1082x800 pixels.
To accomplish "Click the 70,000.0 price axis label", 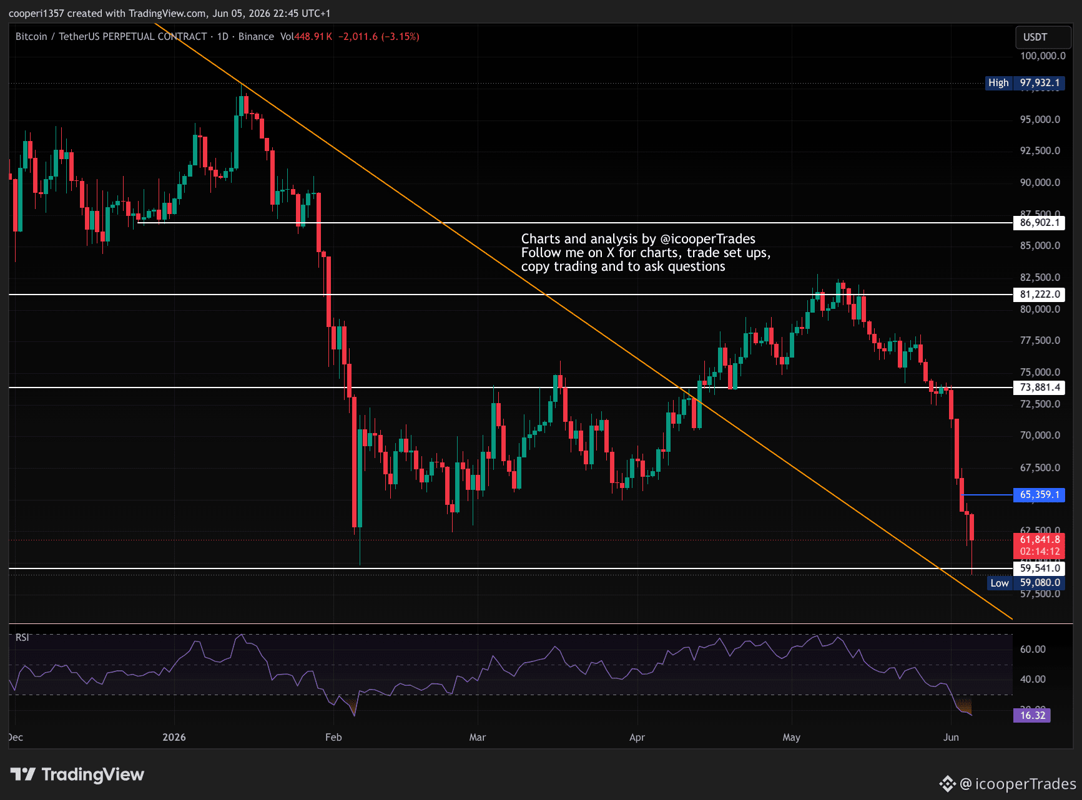I will (1040, 436).
